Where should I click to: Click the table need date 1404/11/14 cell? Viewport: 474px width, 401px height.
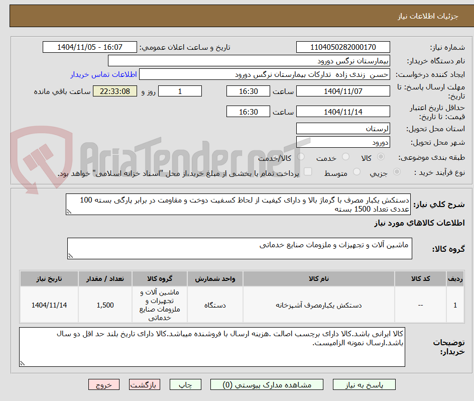(49, 305)
